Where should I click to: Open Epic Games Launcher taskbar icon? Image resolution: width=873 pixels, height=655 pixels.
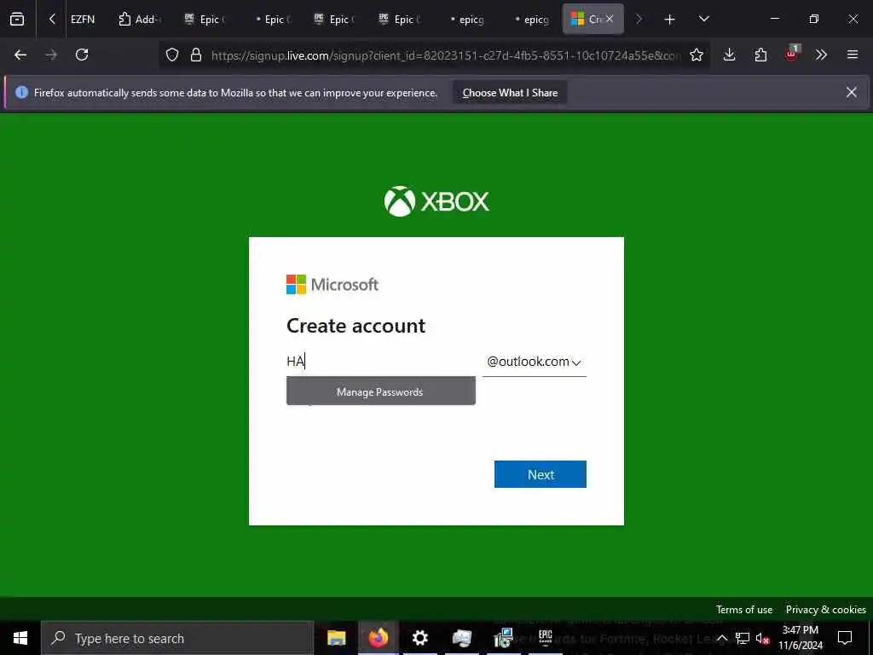(546, 638)
